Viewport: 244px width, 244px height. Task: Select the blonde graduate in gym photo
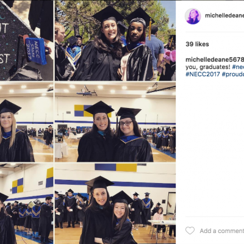point(26,122)
